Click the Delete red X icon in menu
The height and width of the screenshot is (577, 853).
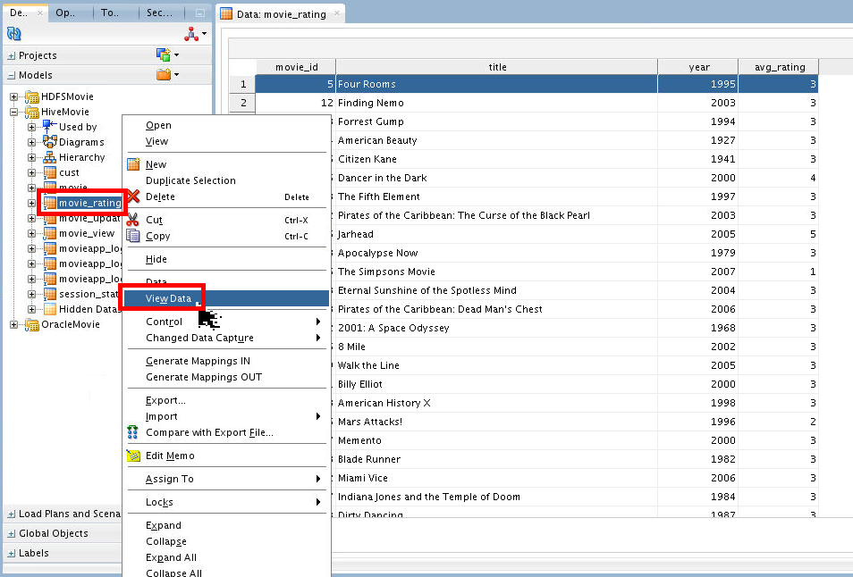[x=133, y=197]
